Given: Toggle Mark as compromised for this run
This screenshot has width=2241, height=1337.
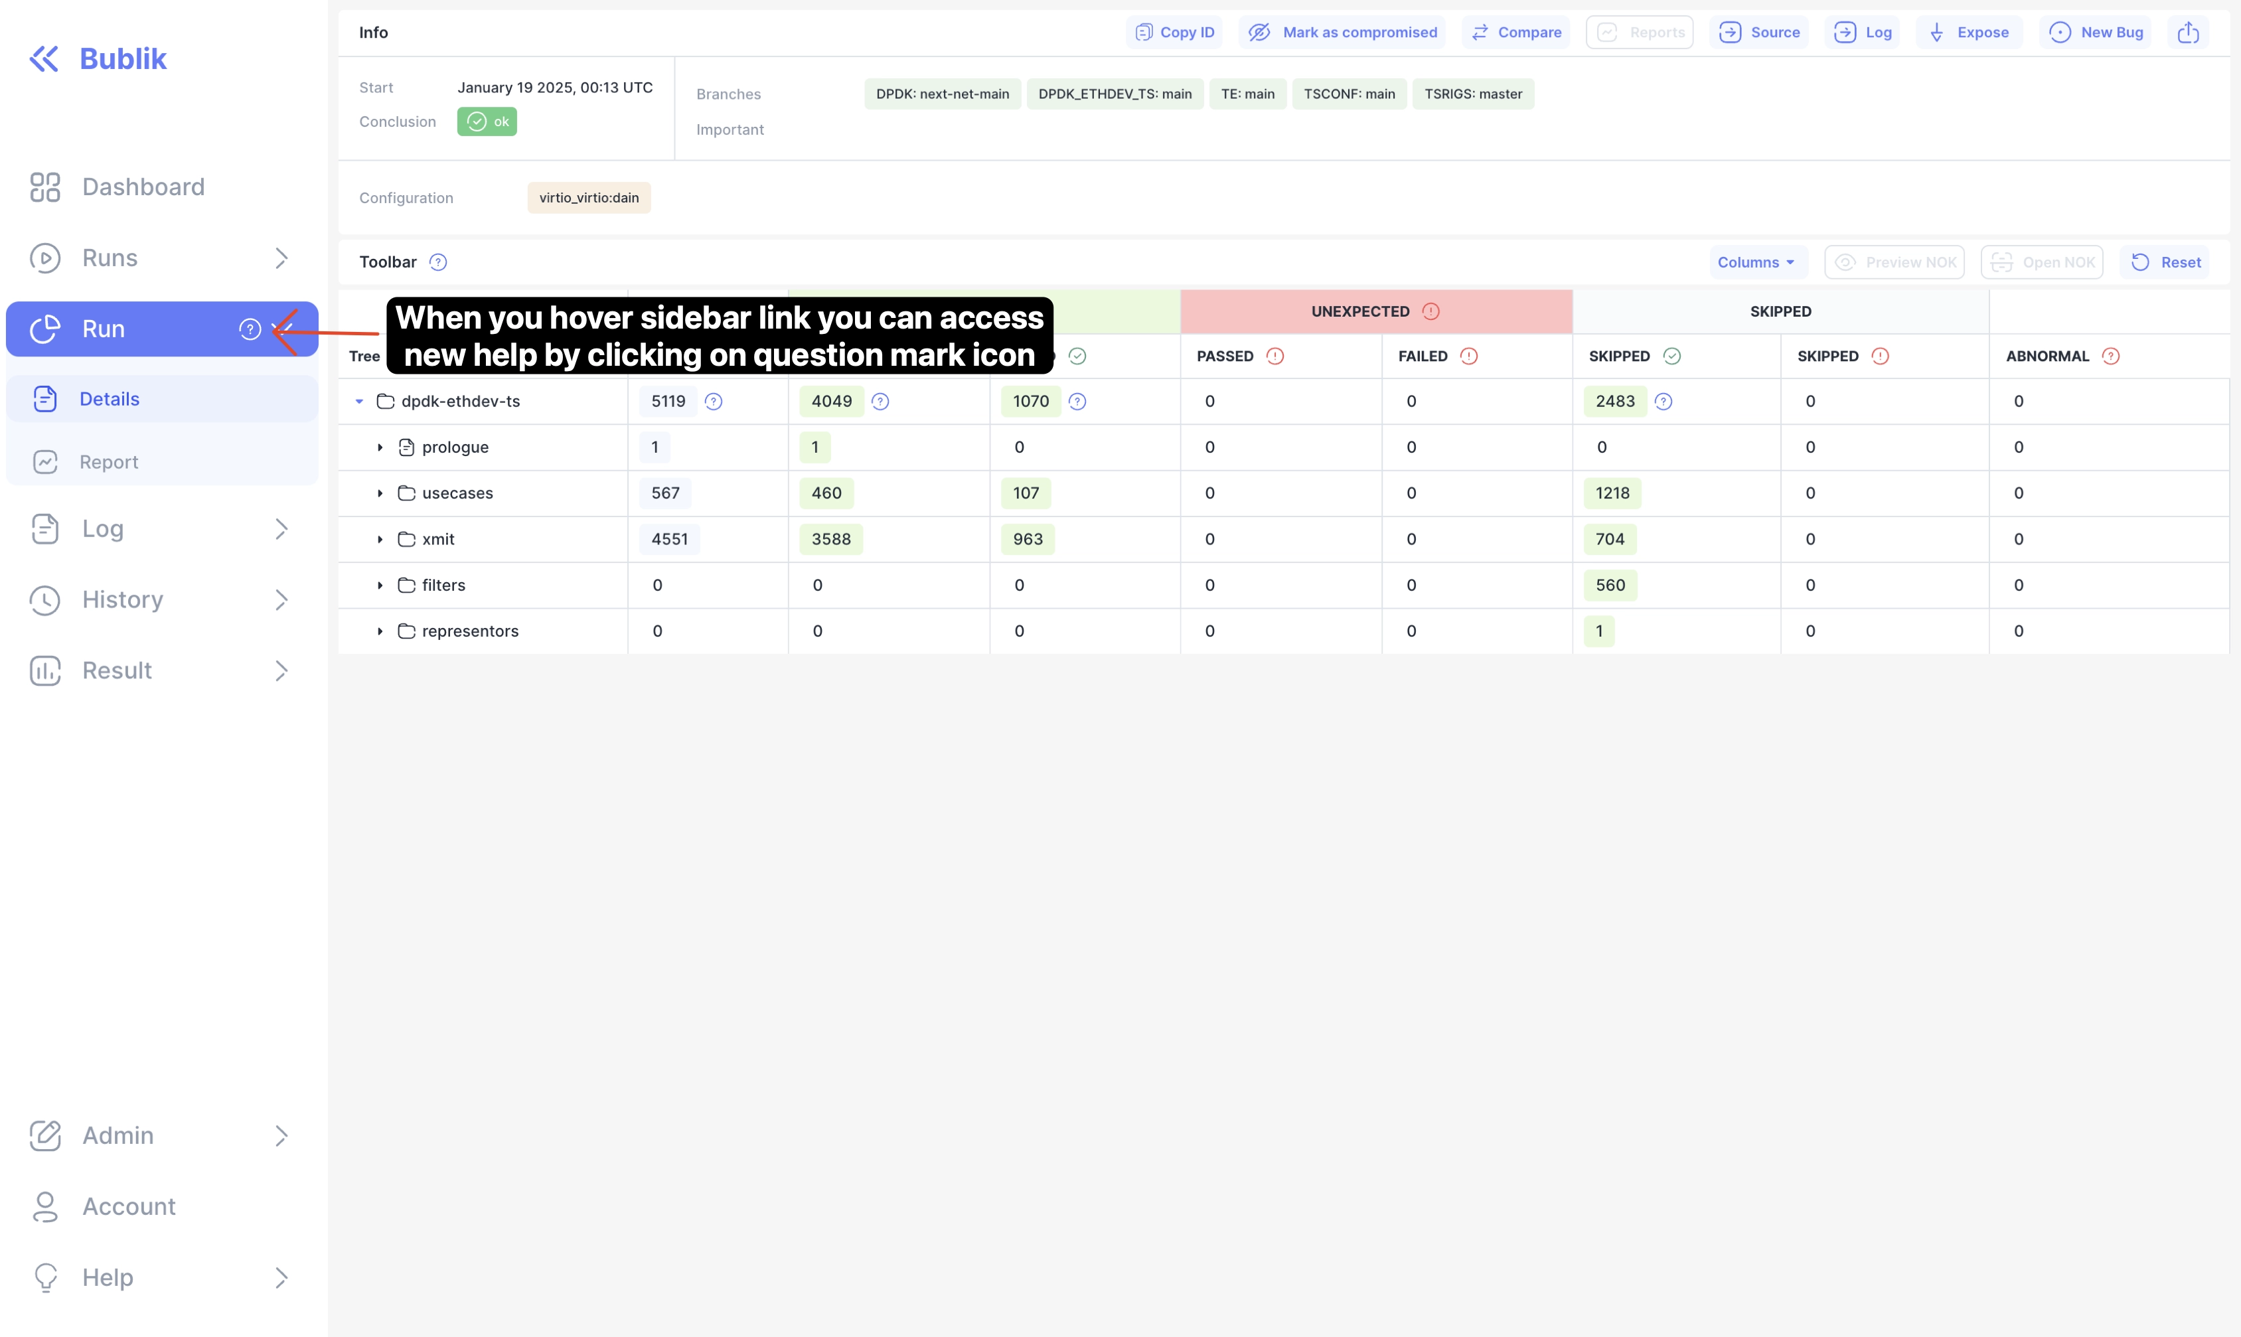Looking at the screenshot, I should (x=1341, y=32).
